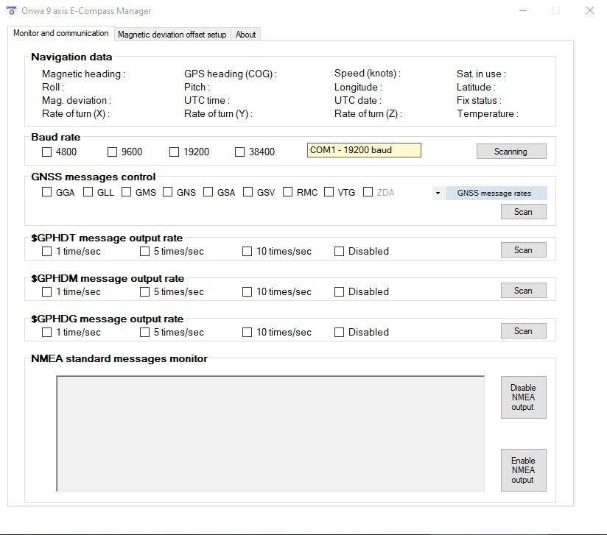Click the COM1 - 19200 baud field
607x535 pixels.
point(364,150)
